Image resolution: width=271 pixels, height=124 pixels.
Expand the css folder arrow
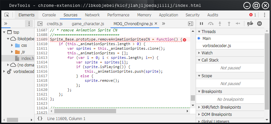click(x=12, y=45)
